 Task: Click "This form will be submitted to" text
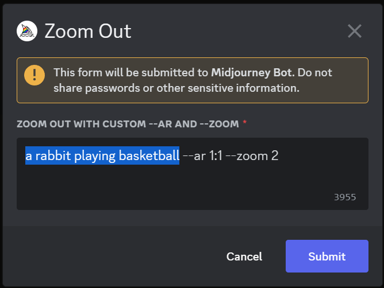point(130,72)
